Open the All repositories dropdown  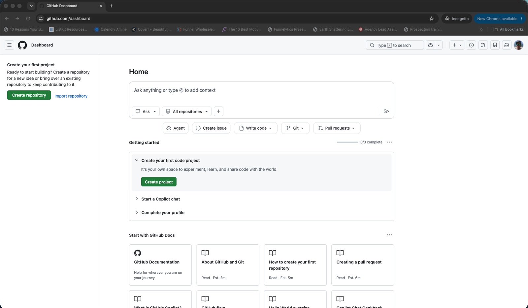point(187,111)
